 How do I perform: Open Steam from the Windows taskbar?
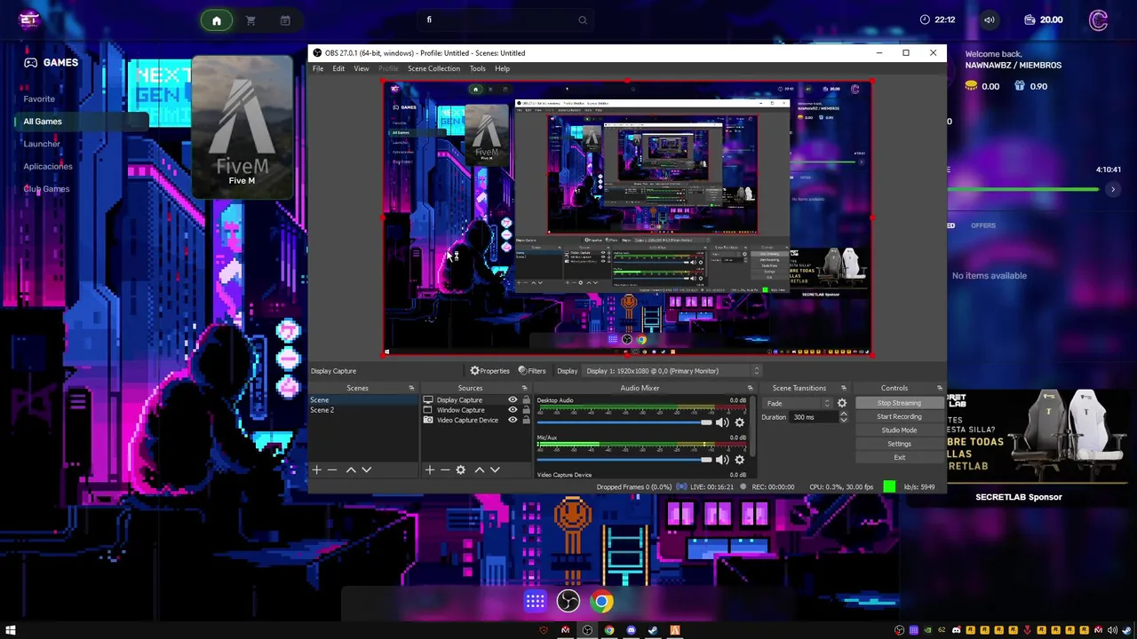click(653, 631)
